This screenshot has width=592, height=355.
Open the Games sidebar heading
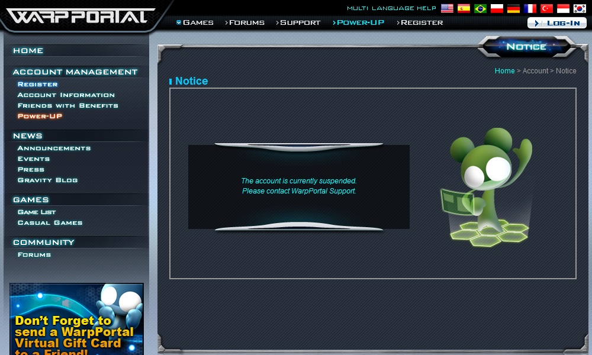pyautogui.click(x=31, y=200)
